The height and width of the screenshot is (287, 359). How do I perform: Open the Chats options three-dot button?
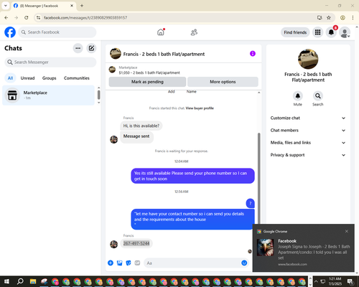78,48
